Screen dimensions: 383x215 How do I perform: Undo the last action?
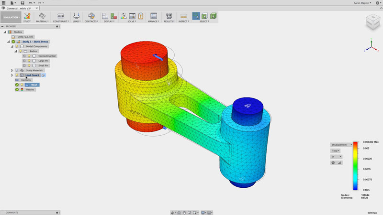31,3
